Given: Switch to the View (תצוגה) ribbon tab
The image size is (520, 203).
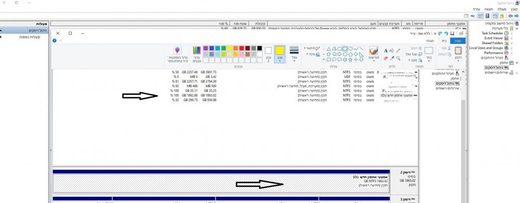Looking at the screenshot, I should point(430,40).
